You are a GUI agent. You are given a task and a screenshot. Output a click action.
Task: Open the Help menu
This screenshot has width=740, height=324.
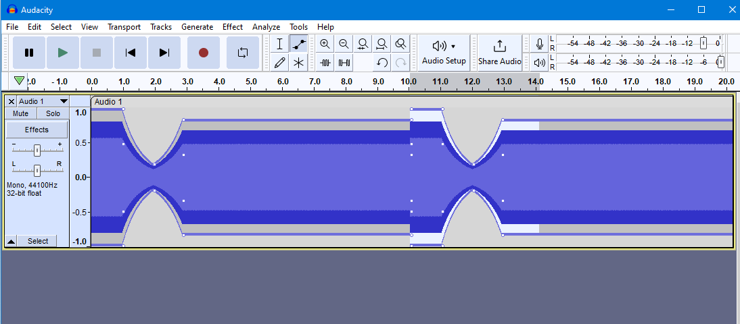[x=325, y=27]
